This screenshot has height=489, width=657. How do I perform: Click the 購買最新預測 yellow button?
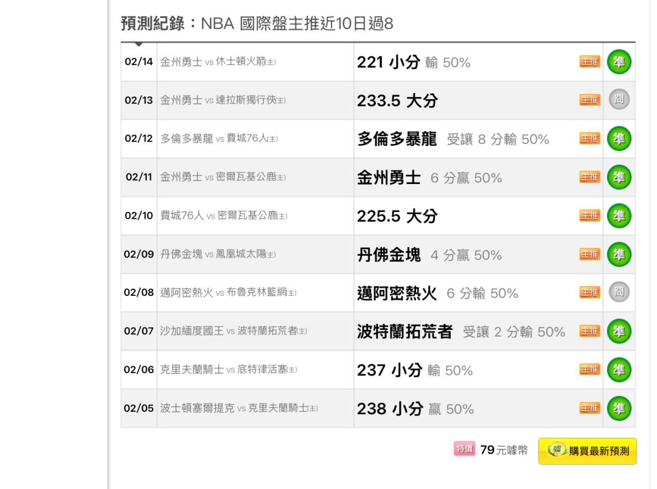pos(588,451)
